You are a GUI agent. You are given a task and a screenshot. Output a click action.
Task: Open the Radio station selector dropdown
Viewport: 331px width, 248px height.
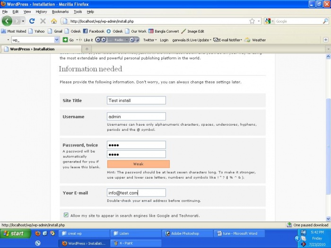click(x=127, y=40)
